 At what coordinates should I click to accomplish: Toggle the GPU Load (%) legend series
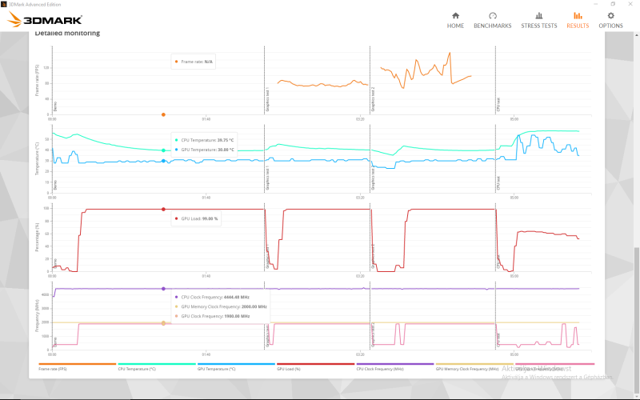pyautogui.click(x=315, y=366)
